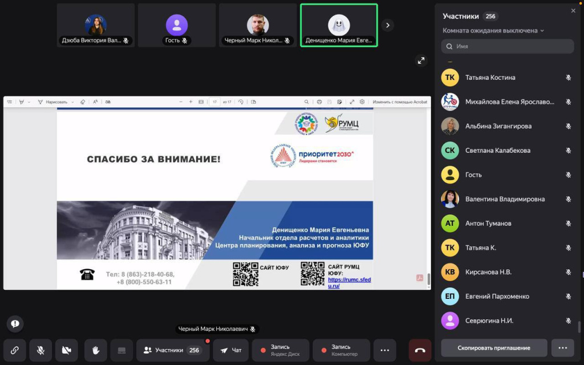This screenshot has width=584, height=365.
Task: Toggle the microphone mute button
Action: 40,350
